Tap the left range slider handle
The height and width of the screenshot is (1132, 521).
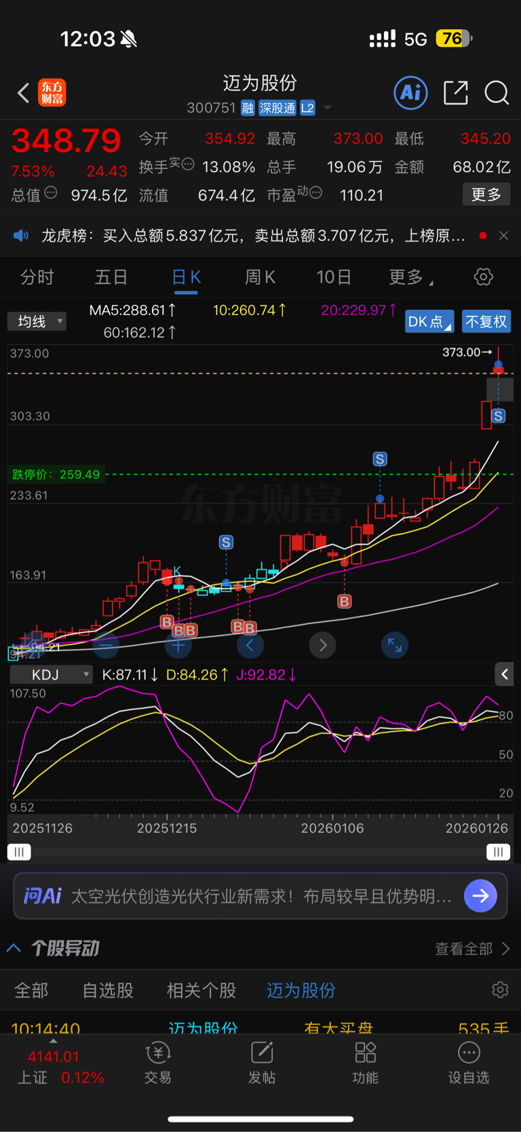coord(19,852)
